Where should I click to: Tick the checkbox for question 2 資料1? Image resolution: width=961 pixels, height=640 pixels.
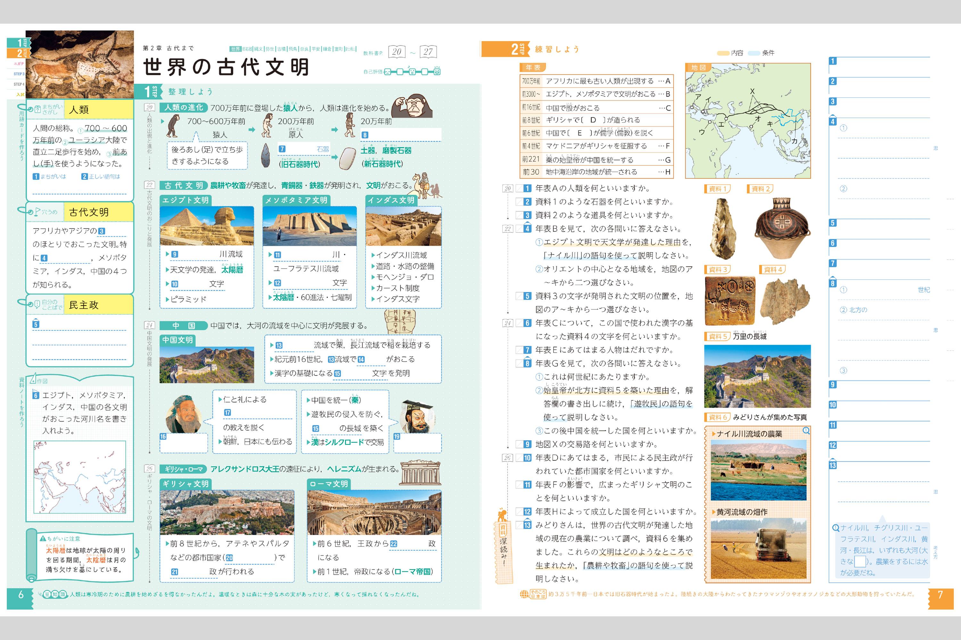[x=519, y=202]
